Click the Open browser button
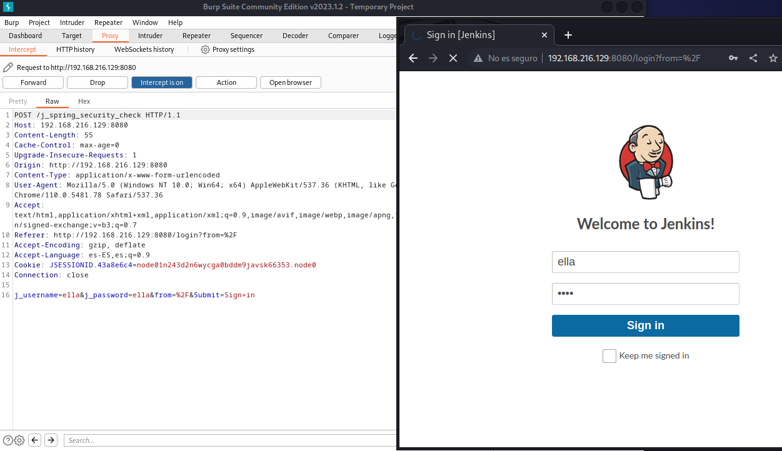 pyautogui.click(x=291, y=82)
